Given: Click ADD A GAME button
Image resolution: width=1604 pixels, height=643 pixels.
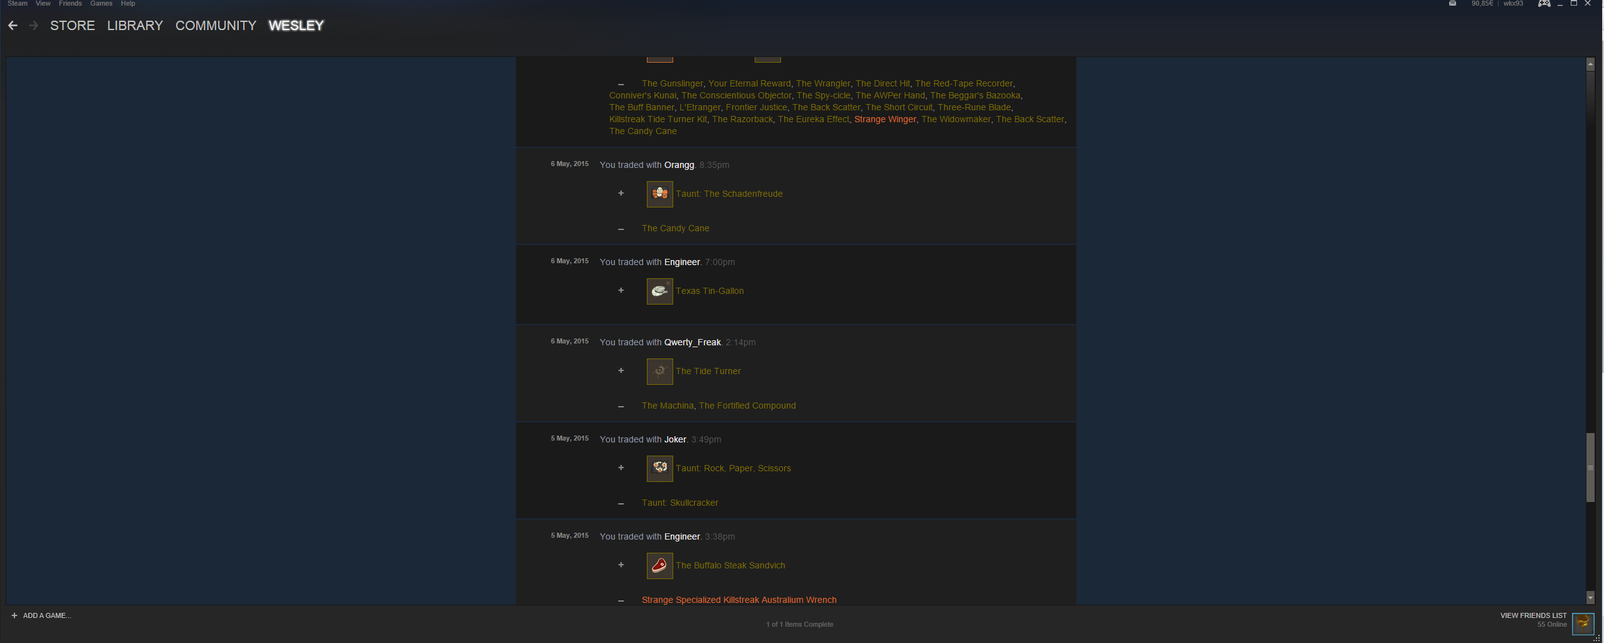Looking at the screenshot, I should click(x=41, y=615).
